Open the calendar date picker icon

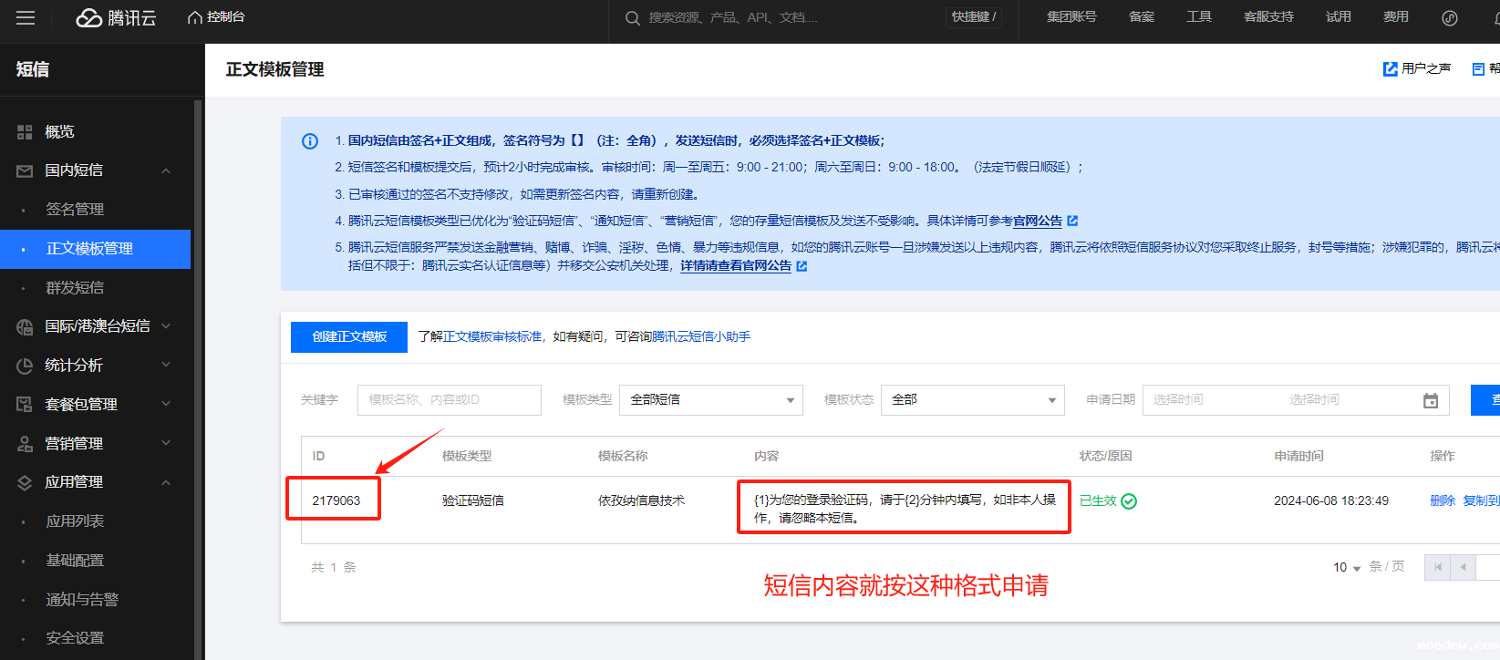click(1430, 400)
